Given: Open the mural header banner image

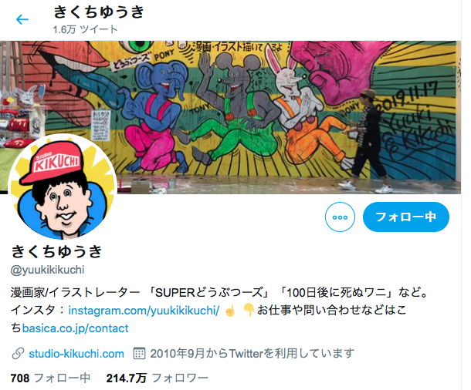Looking at the screenshot, I should [x=230, y=117].
